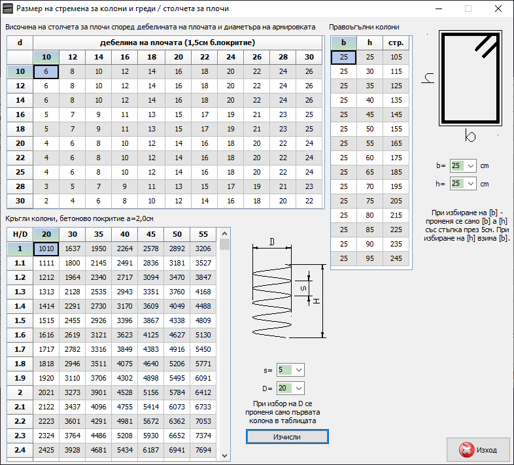The height and width of the screenshot is (465, 514).
Task: Minimize the stirrup size window
Action: pyautogui.click(x=438, y=9)
